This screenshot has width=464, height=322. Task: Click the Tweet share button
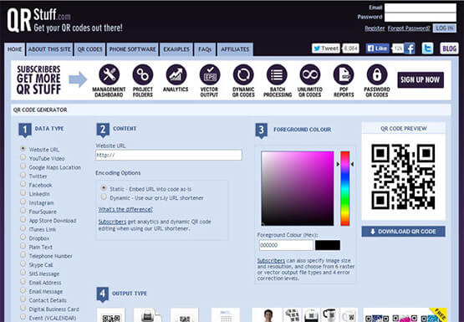point(325,49)
